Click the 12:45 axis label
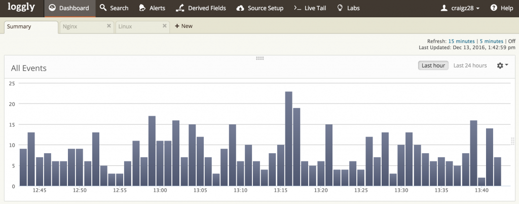 click(x=40, y=190)
